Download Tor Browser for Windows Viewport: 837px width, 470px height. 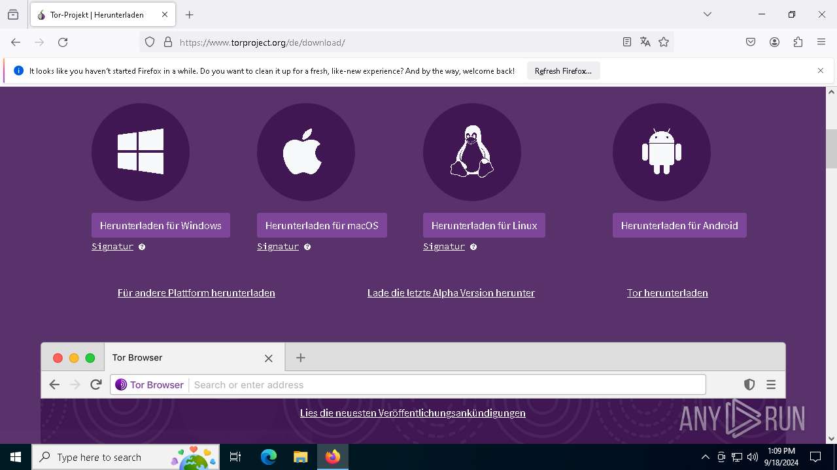point(161,225)
